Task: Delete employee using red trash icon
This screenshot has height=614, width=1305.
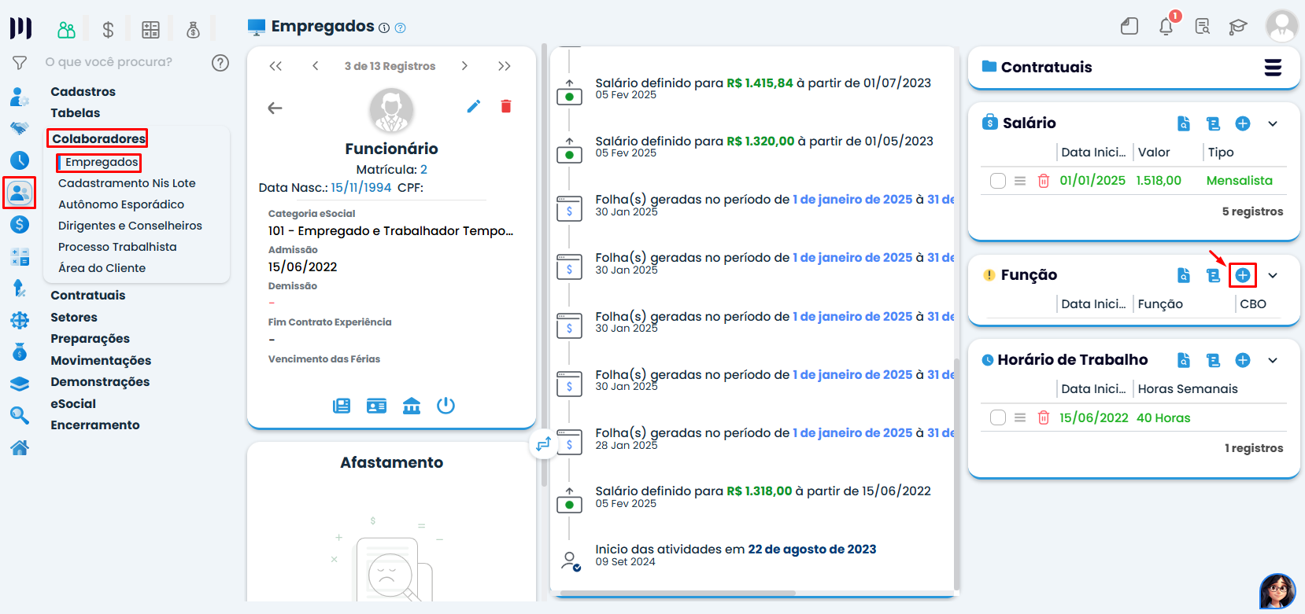Action: click(x=506, y=106)
